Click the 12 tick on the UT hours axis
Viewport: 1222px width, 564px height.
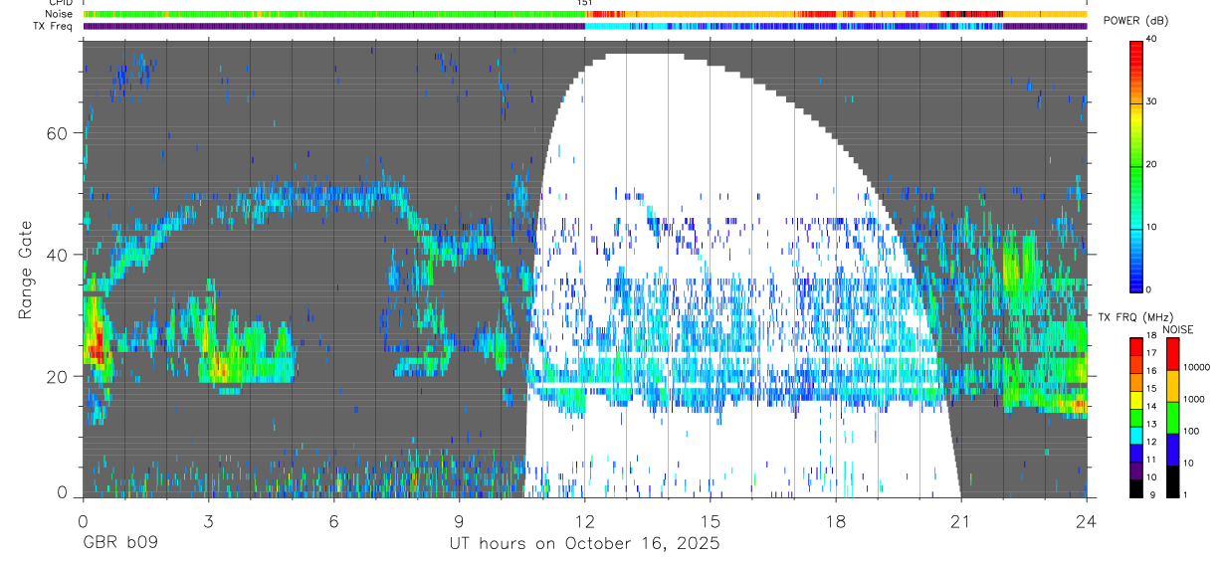click(x=584, y=519)
